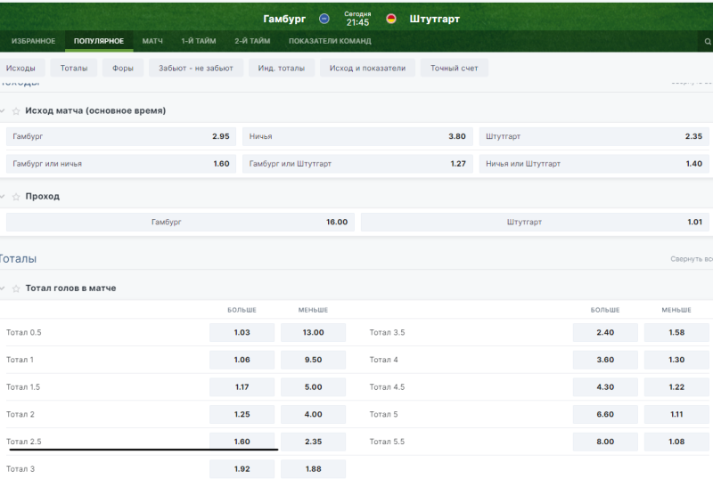Select Тотал 2.5 Больше odds 1.60
Viewport: 713px width, 479px height.
(x=242, y=442)
